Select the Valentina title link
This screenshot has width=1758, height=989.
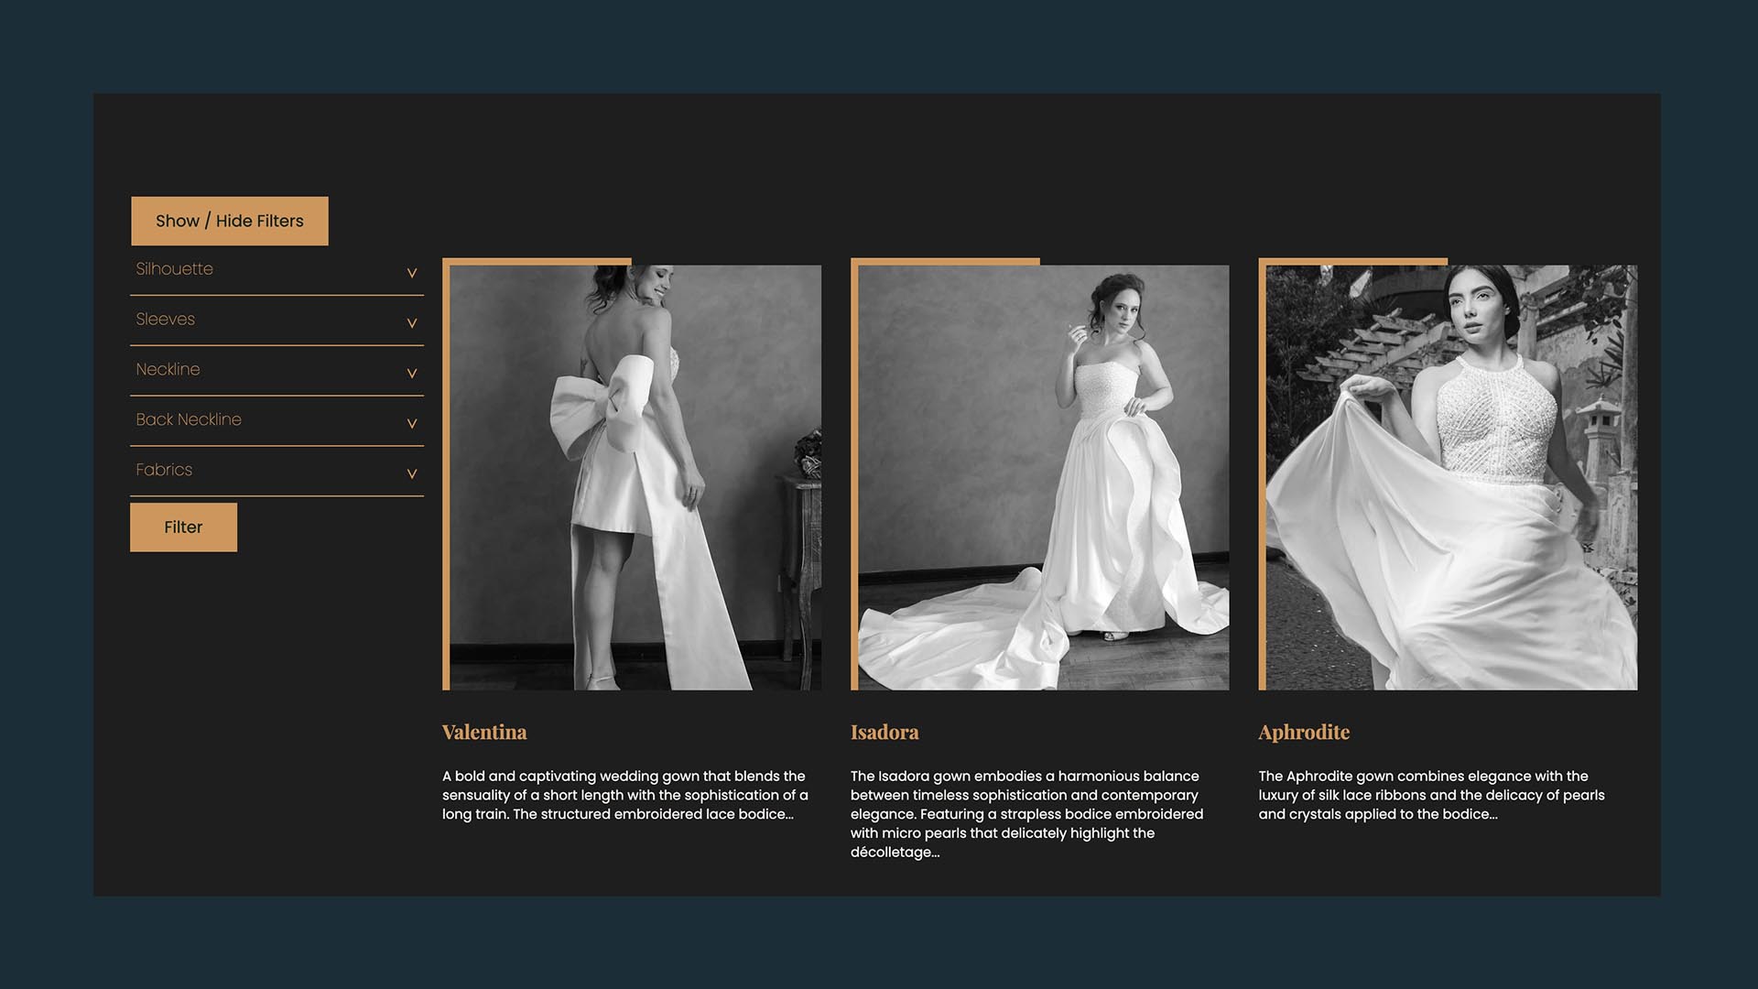pyautogui.click(x=484, y=733)
